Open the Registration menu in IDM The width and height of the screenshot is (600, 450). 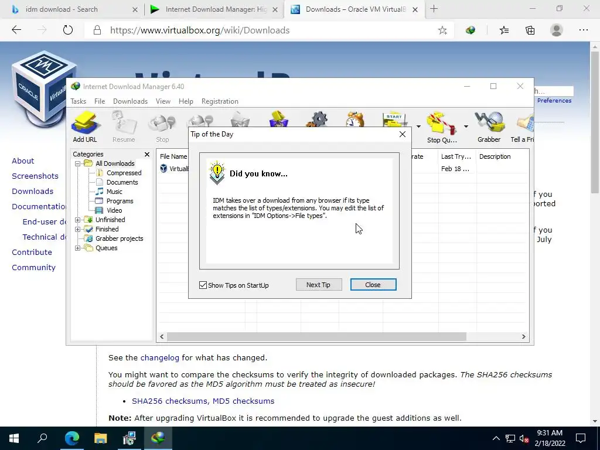220,101
